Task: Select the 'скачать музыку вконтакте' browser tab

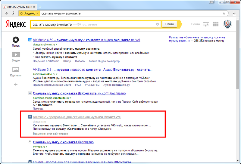Action: (x=20, y=7)
